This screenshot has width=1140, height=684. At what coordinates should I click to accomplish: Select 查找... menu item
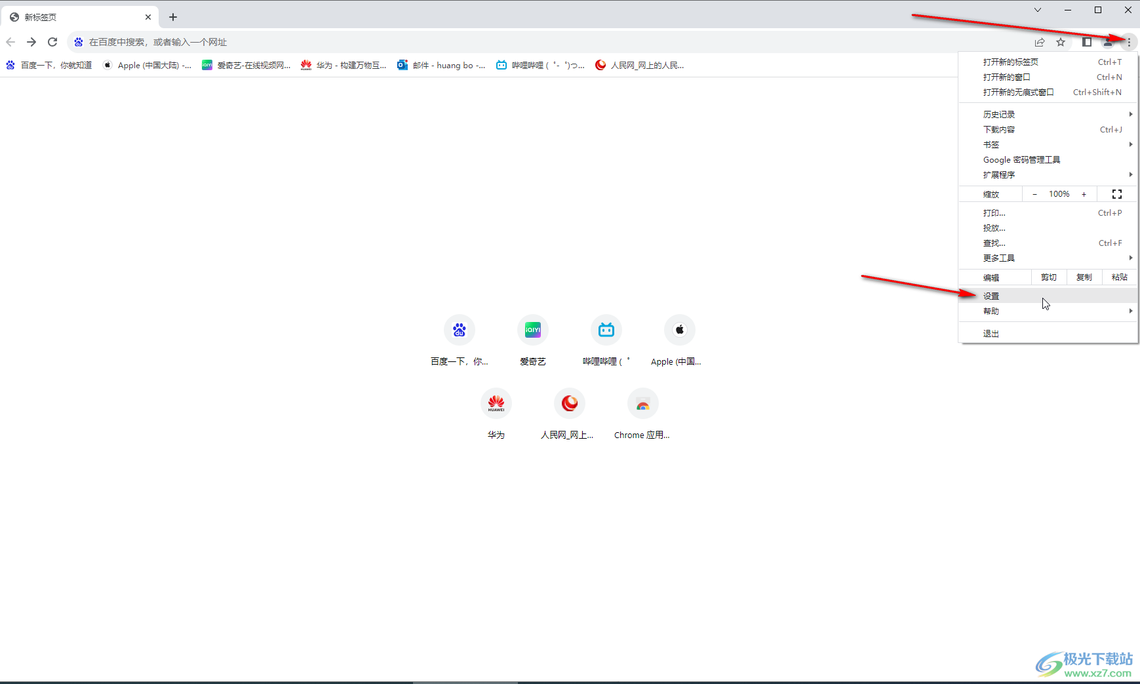coord(1048,243)
